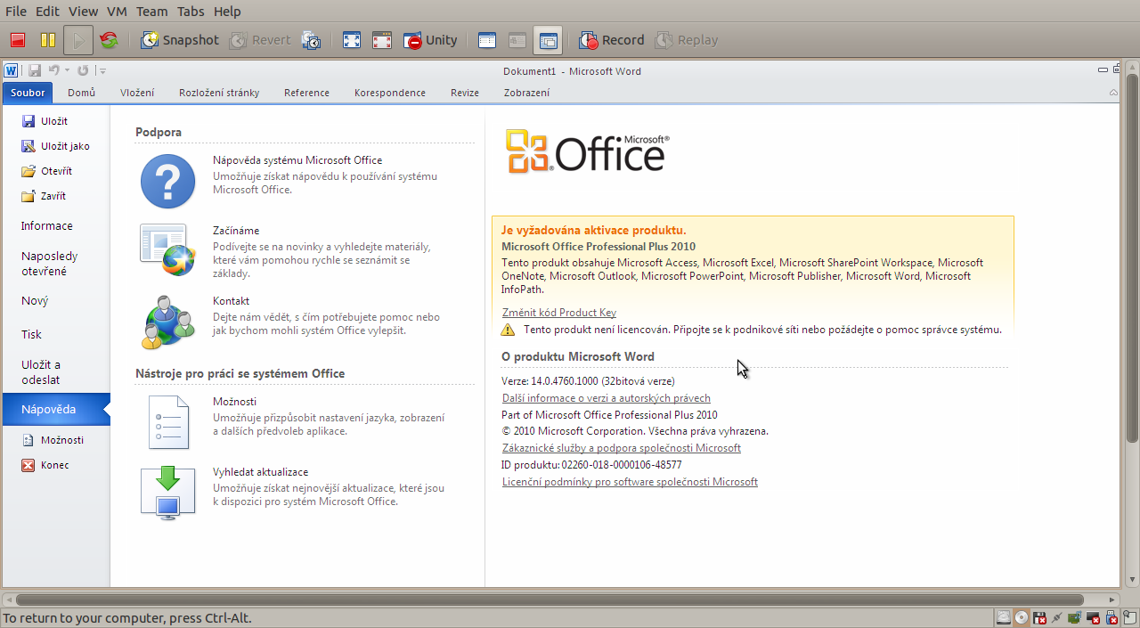Click the Vyhledat aktualizace download icon
Screen dimensions: 1140x628
point(167,492)
